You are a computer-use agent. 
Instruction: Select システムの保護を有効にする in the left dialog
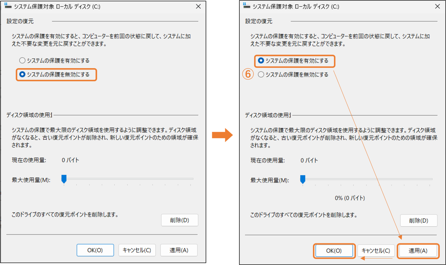54,61
